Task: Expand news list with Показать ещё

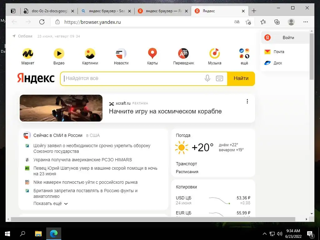Action: [50, 204]
